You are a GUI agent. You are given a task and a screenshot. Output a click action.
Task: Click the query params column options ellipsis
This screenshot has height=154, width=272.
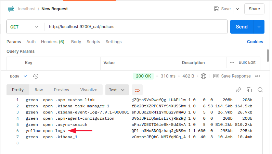click(x=232, y=62)
